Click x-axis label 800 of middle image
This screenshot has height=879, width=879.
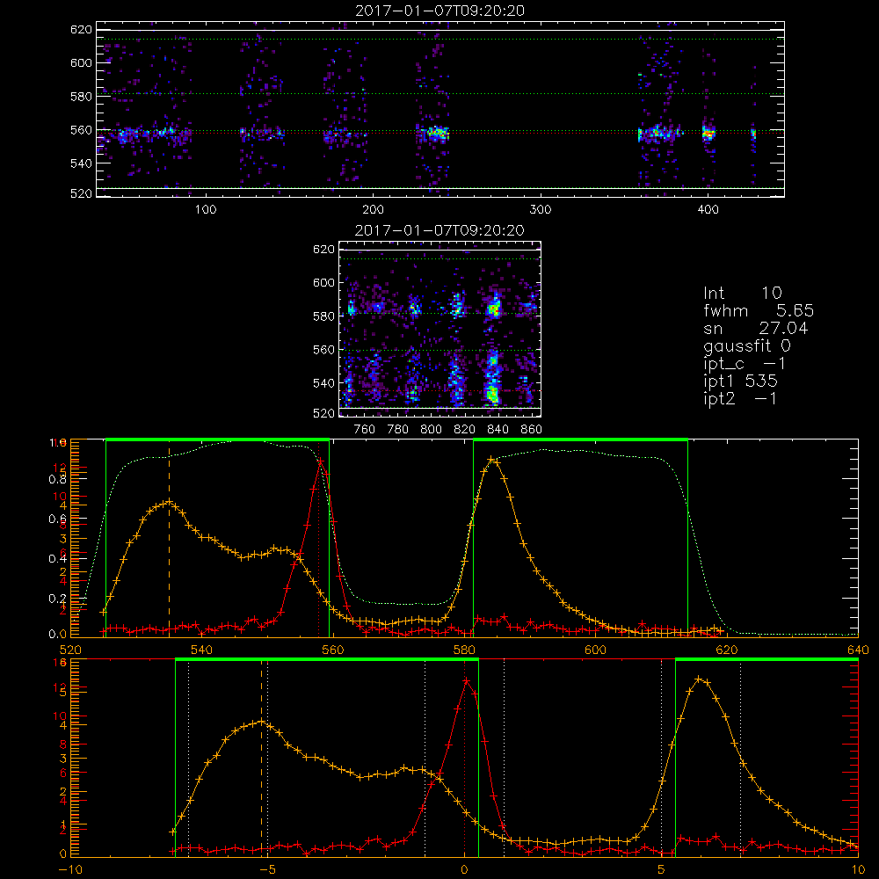coord(431,430)
